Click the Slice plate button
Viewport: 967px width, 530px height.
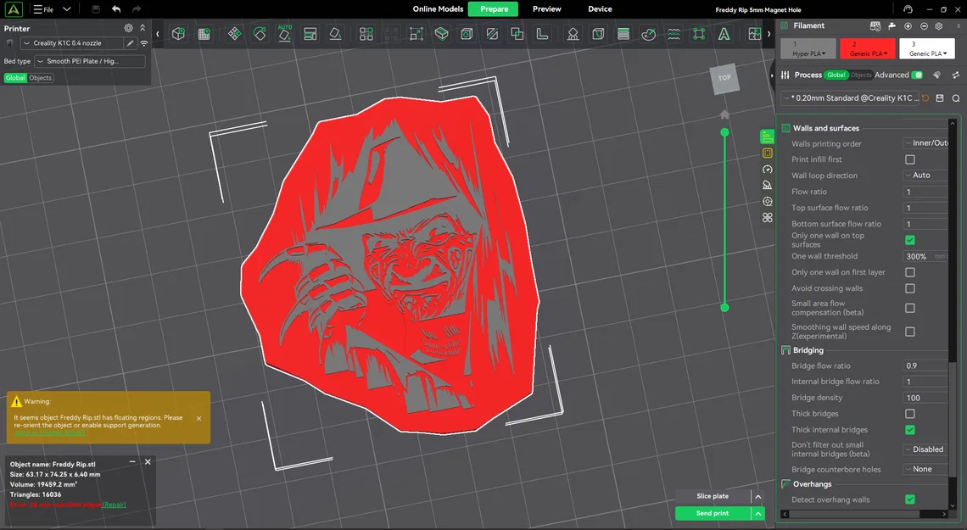coord(713,497)
